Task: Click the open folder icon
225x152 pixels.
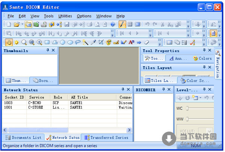Action: tap(16, 24)
